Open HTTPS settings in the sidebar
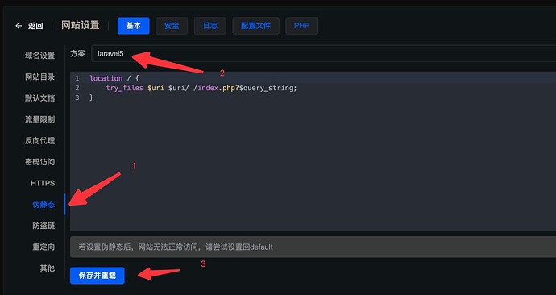Image resolution: width=556 pixels, height=295 pixels. (x=43, y=183)
